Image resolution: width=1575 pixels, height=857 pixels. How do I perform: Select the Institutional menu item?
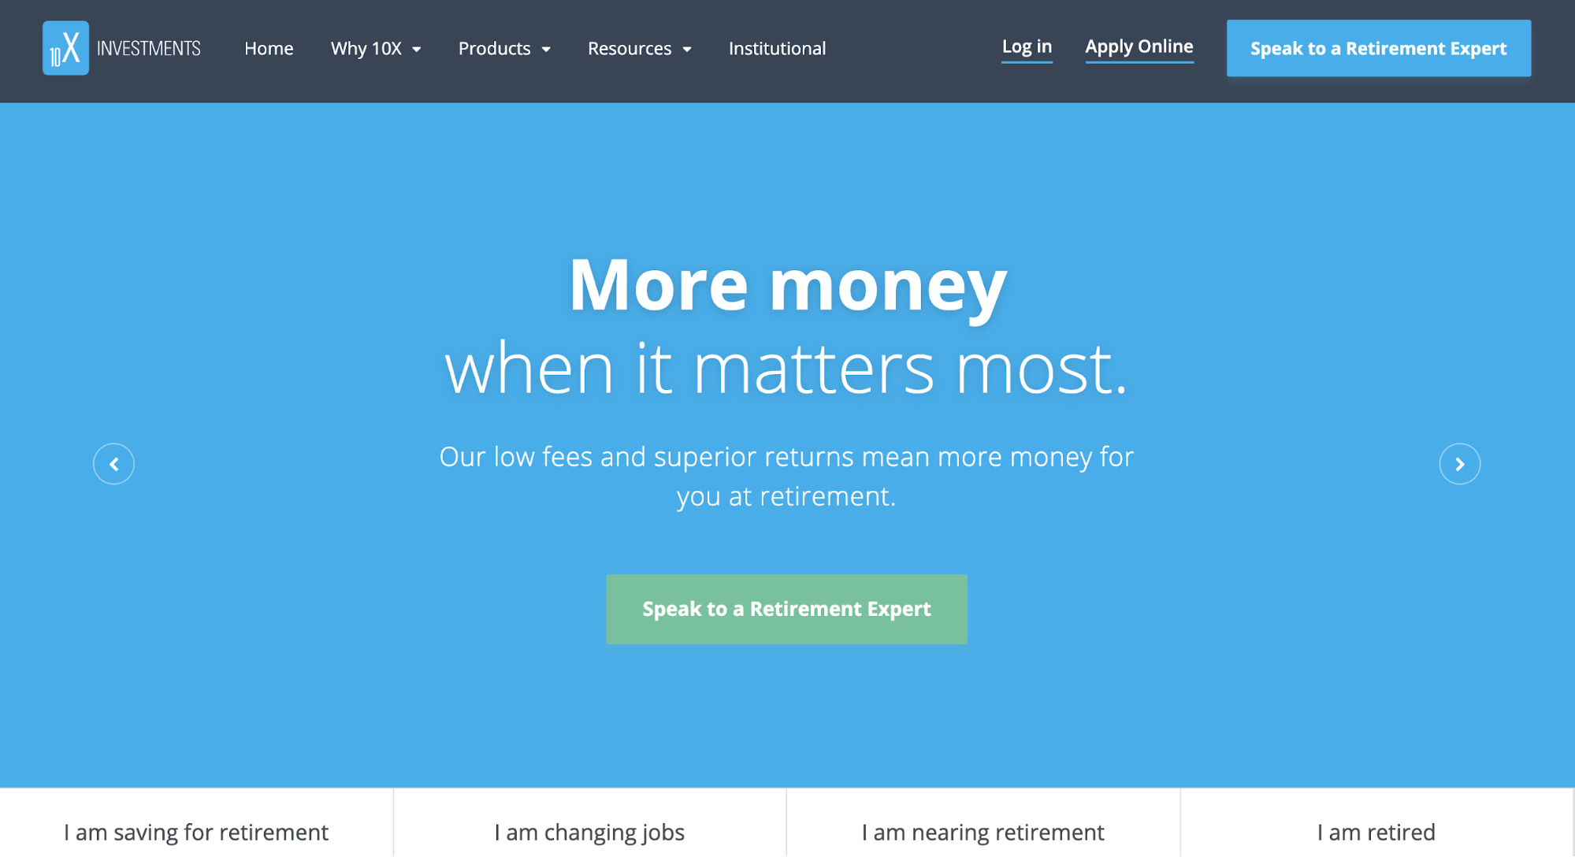pos(778,47)
